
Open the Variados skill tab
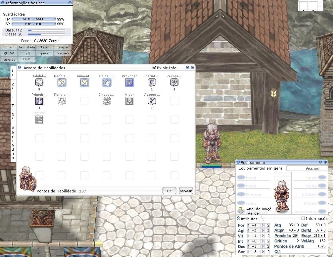point(13,143)
